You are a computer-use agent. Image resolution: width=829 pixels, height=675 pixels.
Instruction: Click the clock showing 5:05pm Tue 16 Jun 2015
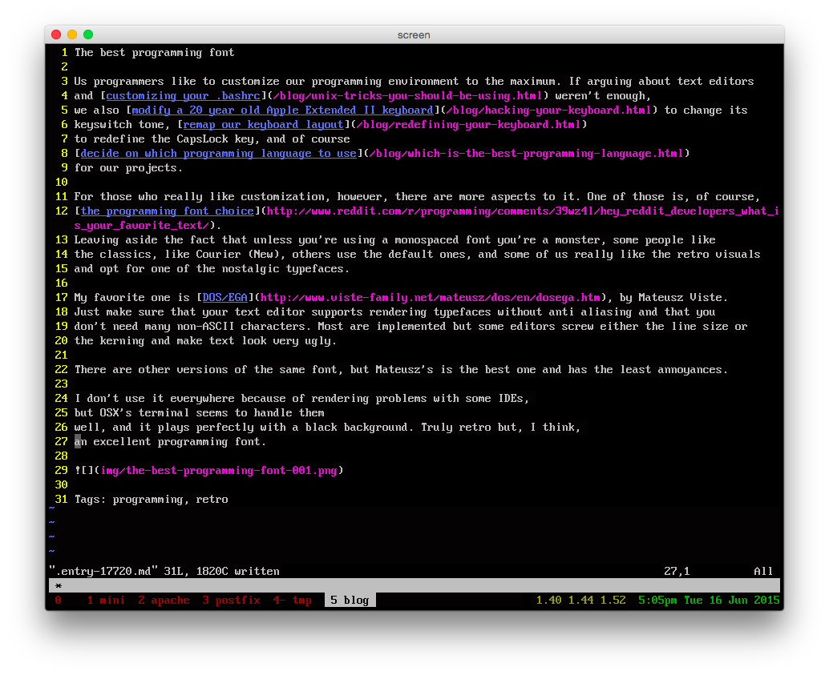point(709,600)
